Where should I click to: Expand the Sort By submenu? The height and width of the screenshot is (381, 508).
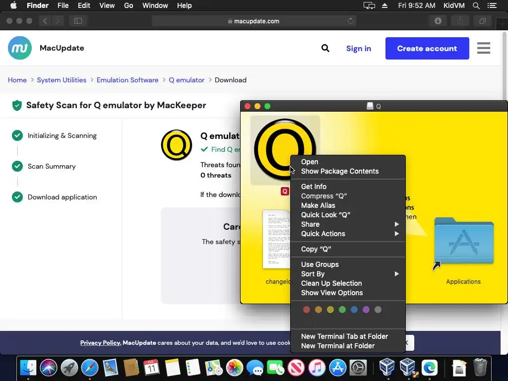coord(348,274)
